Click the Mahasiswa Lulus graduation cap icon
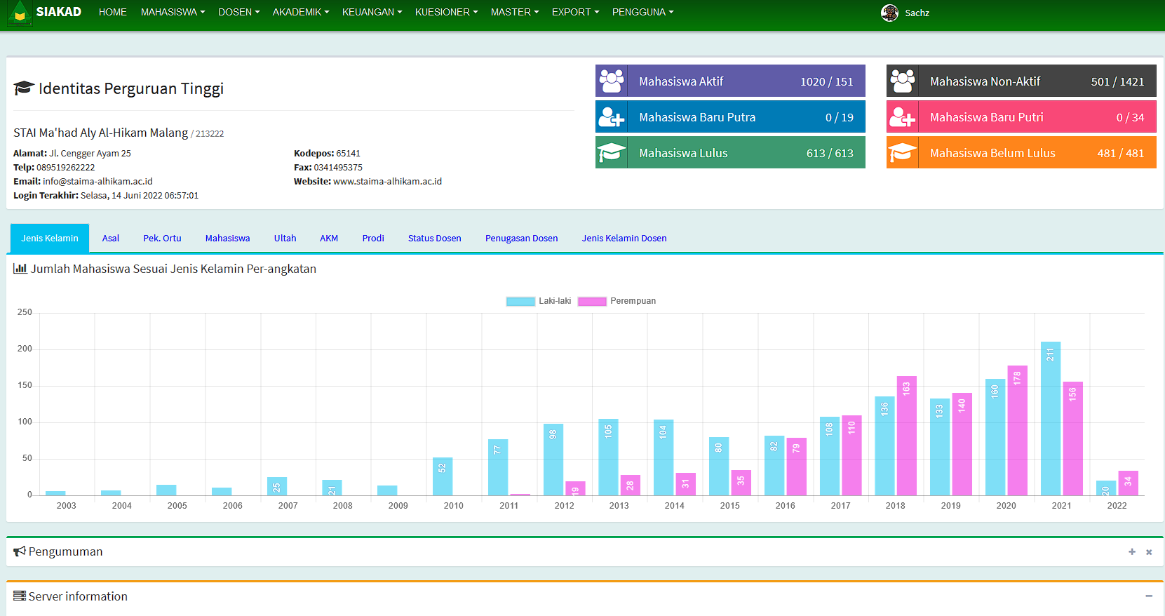 coord(612,153)
